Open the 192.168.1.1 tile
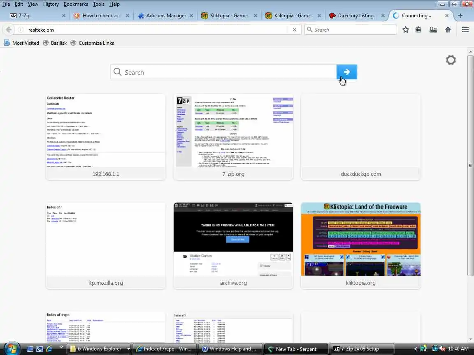This screenshot has width=474, height=355. click(105, 137)
